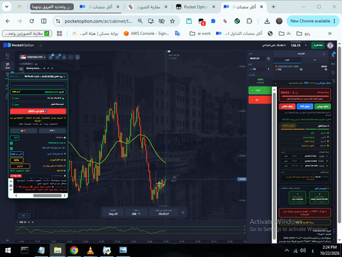Image resolution: width=342 pixels, height=257 pixels.
Task: Collapse the OTC analyzer extension panel
Action: (x=276, y=83)
